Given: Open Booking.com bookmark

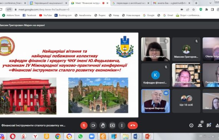Looking at the screenshot, I should 63,15.
